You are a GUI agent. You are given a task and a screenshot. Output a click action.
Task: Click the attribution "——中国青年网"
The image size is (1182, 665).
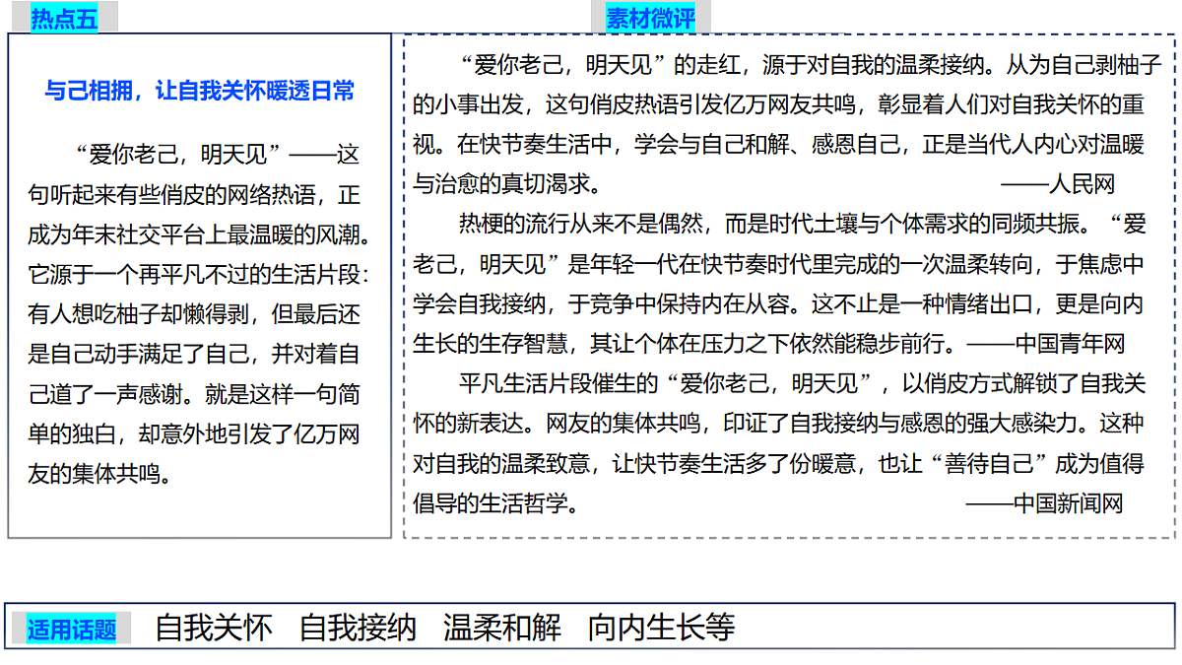pyautogui.click(x=1046, y=344)
